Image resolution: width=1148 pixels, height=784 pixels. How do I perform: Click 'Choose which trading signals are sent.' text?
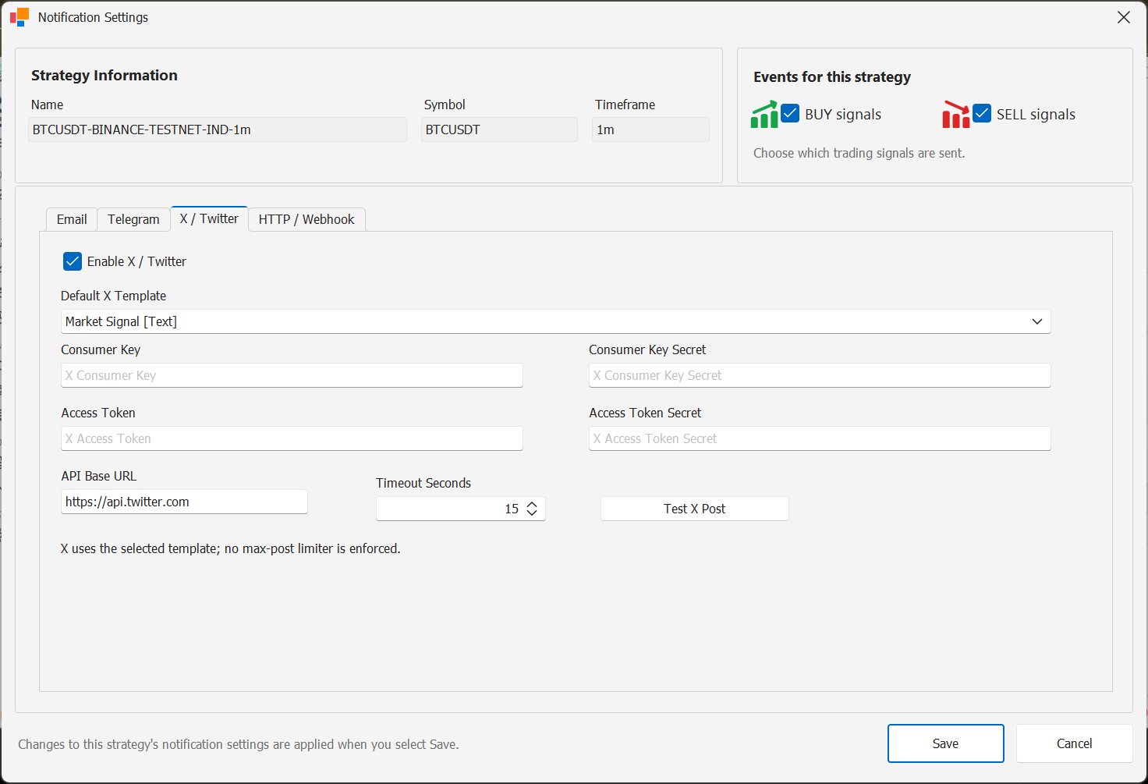coord(859,153)
